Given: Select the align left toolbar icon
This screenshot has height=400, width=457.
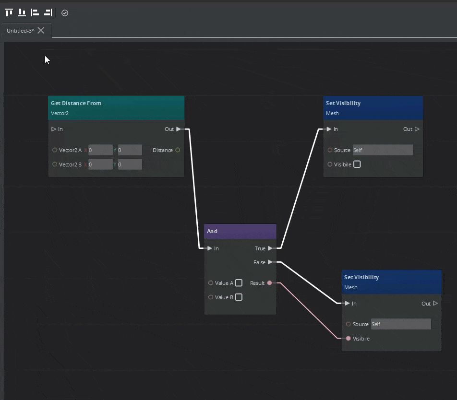Looking at the screenshot, I should 35,12.
